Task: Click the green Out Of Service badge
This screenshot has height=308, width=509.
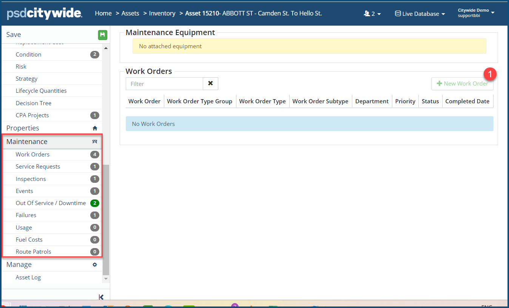Action: pyautogui.click(x=94, y=203)
